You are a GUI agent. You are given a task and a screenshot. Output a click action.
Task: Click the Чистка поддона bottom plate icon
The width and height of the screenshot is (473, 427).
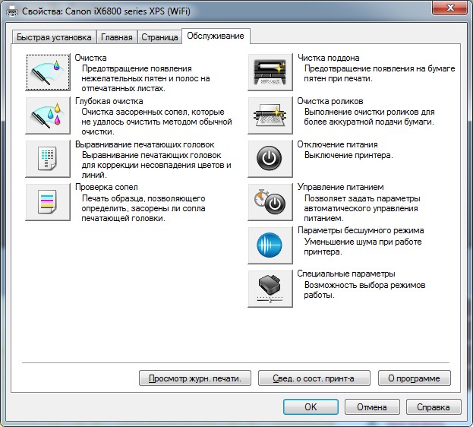(270, 72)
